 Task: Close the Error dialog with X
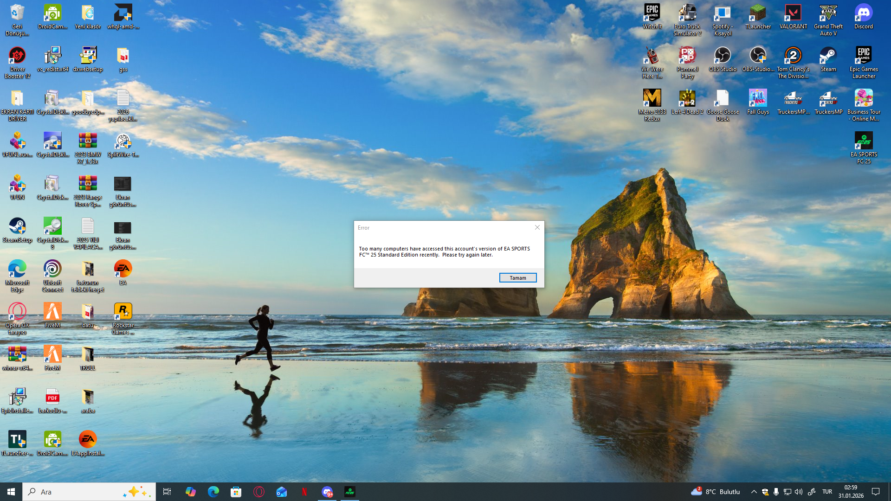(x=537, y=227)
